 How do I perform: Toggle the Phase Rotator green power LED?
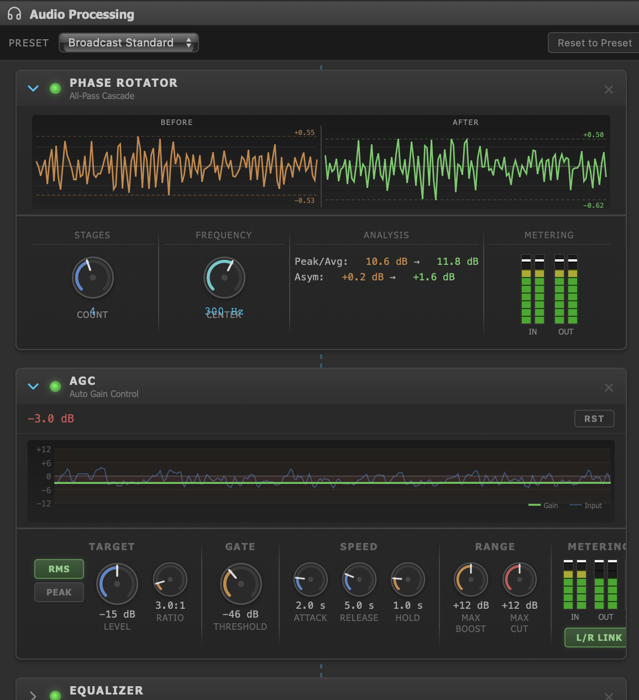pyautogui.click(x=55, y=88)
